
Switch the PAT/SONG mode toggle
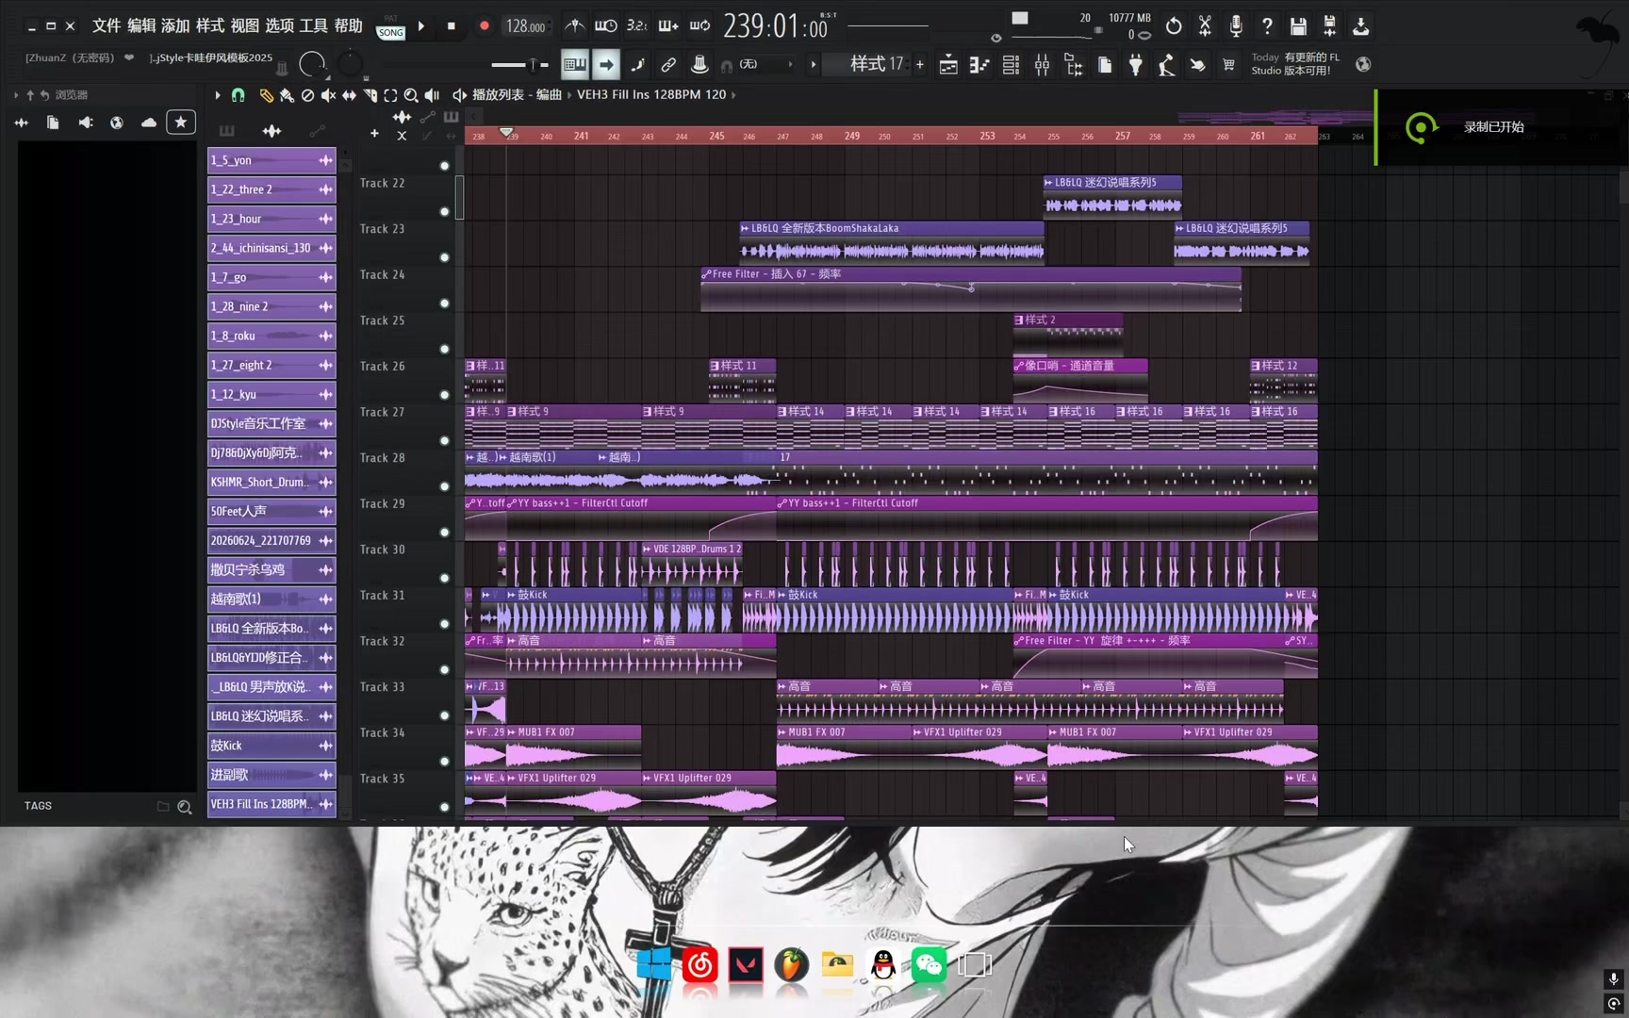click(x=390, y=27)
